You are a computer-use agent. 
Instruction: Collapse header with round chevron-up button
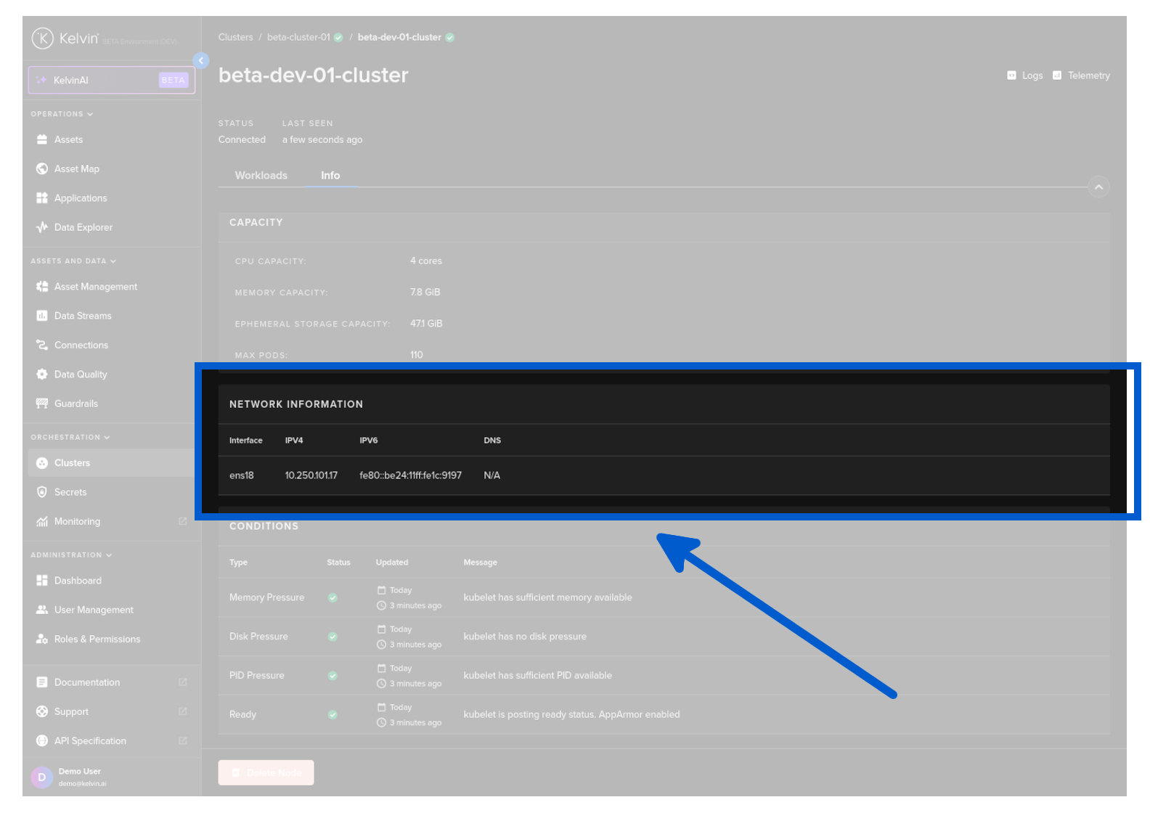tap(1098, 187)
